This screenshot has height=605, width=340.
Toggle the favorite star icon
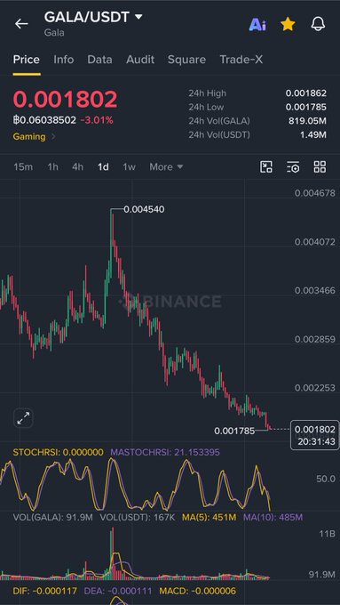pyautogui.click(x=288, y=24)
